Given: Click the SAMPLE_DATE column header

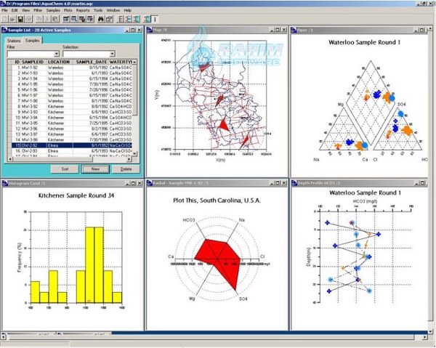Looking at the screenshot, I should tap(91, 62).
